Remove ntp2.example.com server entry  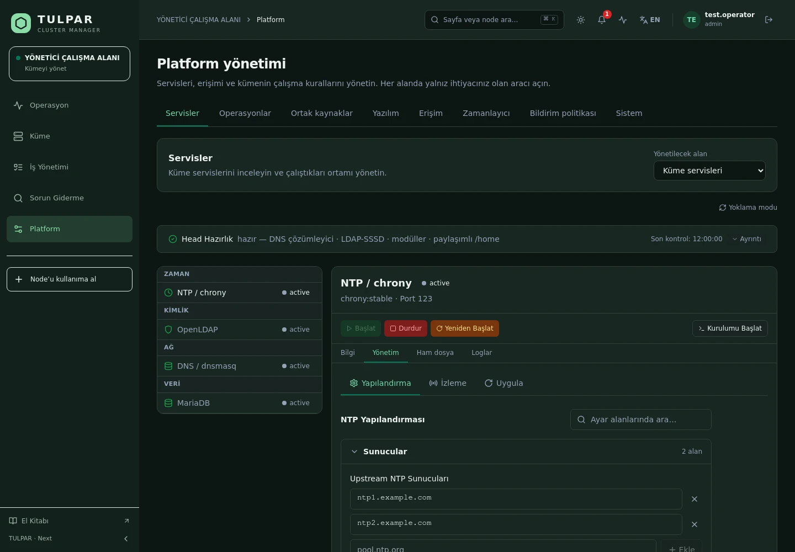point(695,524)
